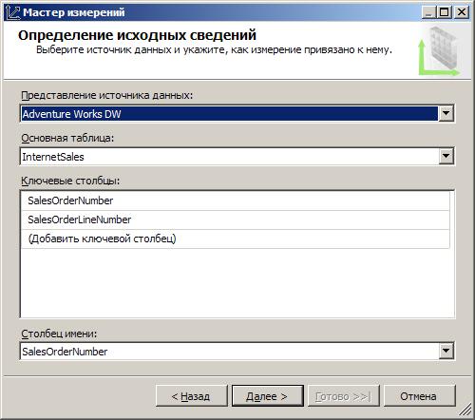475x420 pixels.
Task: Select the SalesOrderLineNumber key column row
Action: tap(236, 220)
